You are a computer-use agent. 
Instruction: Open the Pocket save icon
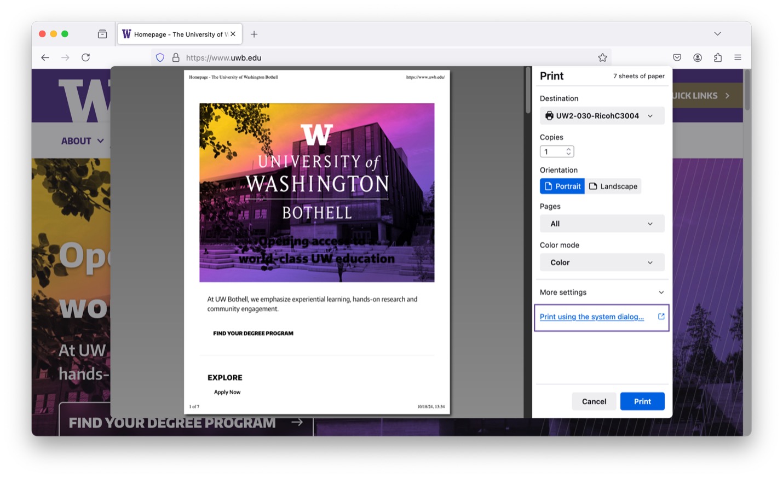pyautogui.click(x=677, y=57)
